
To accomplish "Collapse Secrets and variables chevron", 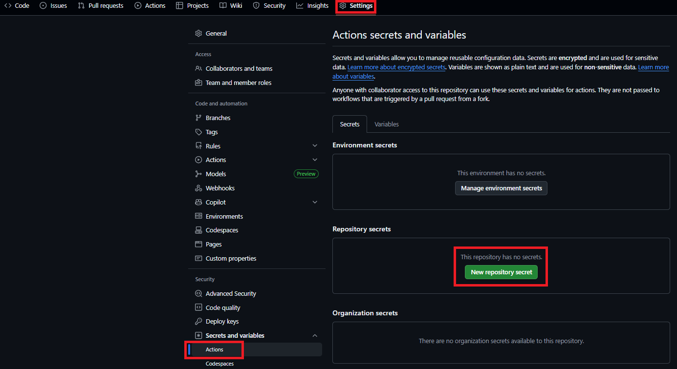I will pos(315,336).
